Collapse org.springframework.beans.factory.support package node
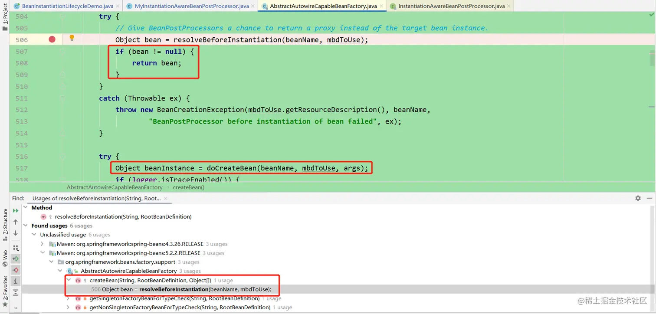The image size is (656, 314). click(x=51, y=262)
